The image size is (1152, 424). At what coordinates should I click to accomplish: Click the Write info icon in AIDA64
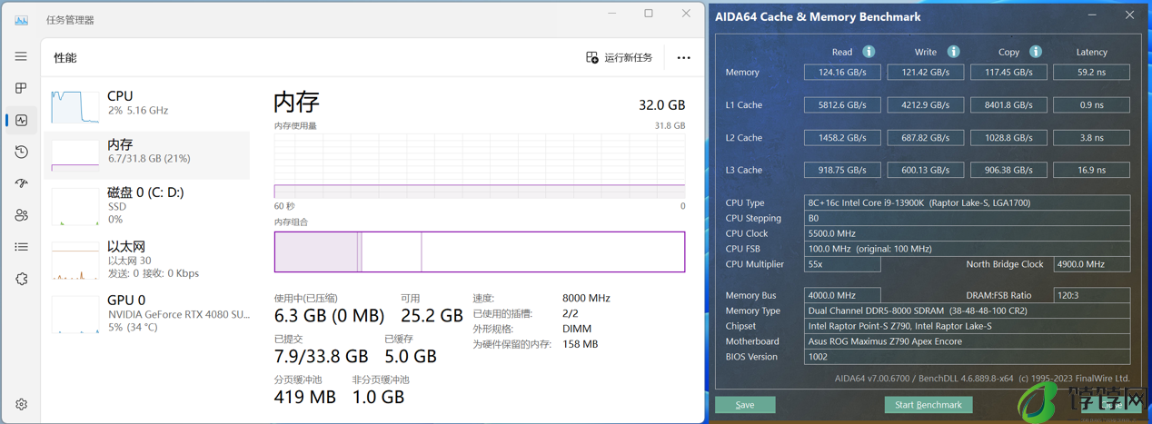coord(953,52)
